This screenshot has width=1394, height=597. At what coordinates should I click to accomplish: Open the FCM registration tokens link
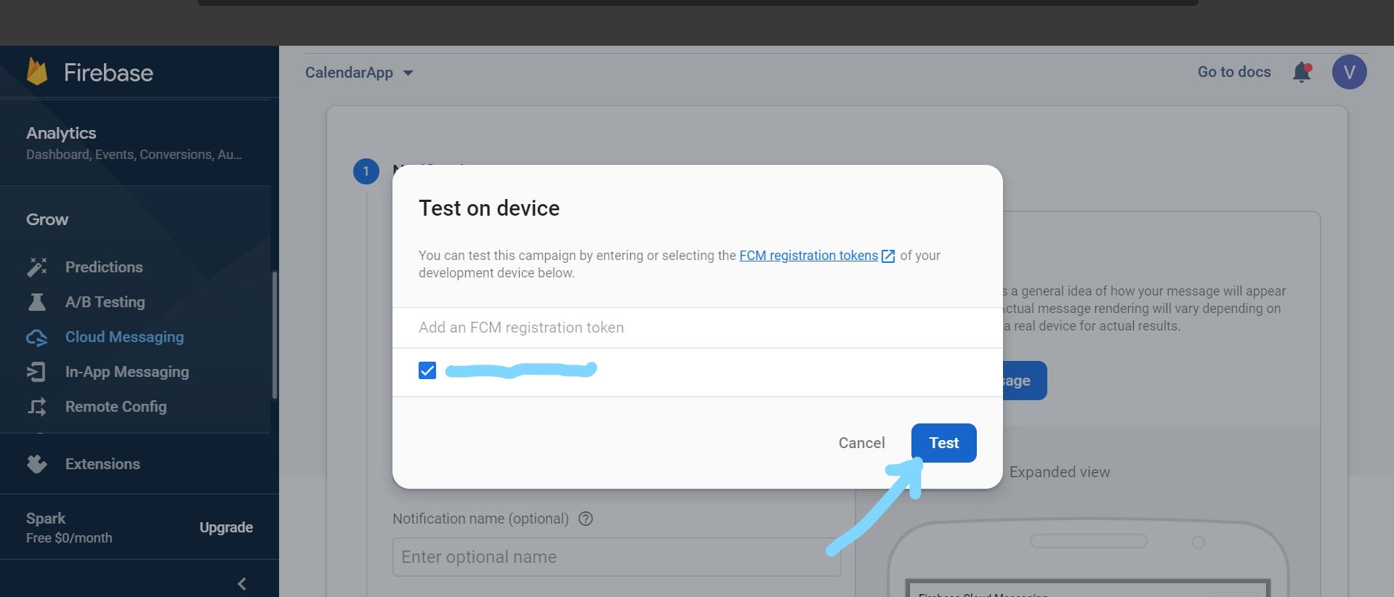808,256
